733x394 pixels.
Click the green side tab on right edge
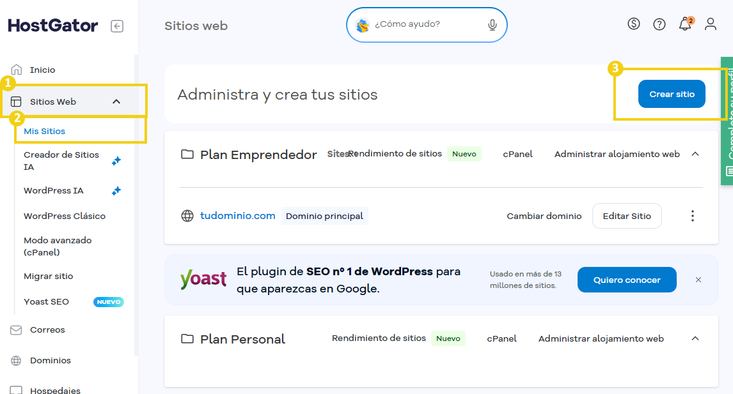pos(727,121)
